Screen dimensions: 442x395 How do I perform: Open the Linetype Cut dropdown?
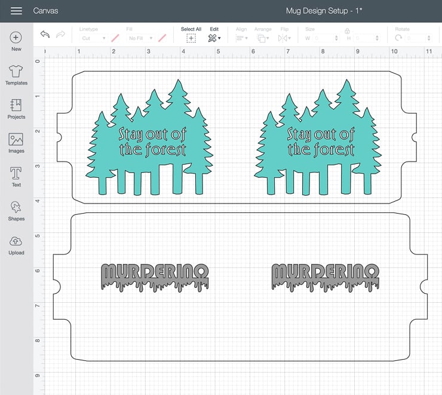click(93, 38)
